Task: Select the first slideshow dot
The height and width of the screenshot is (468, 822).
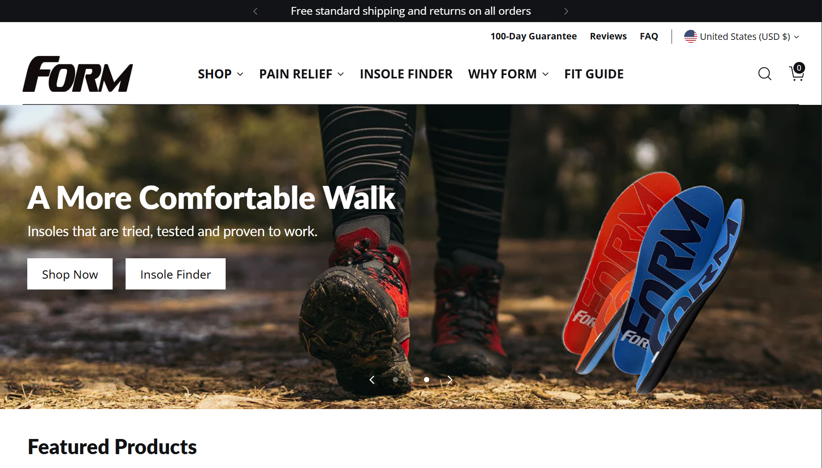Action: [x=395, y=380]
